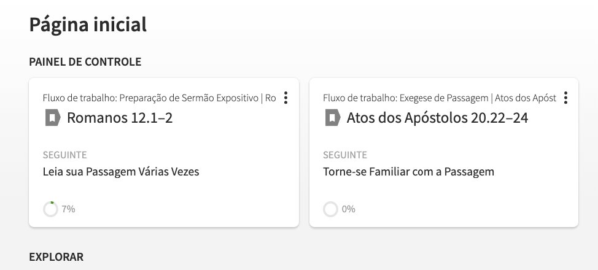
Task: Click the Exegese de Passagem workflow label
Action: point(440,98)
